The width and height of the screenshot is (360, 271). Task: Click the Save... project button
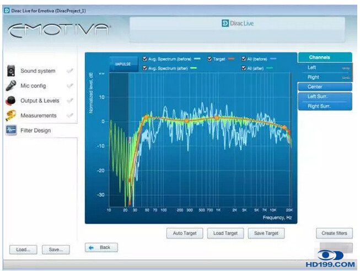56,250
